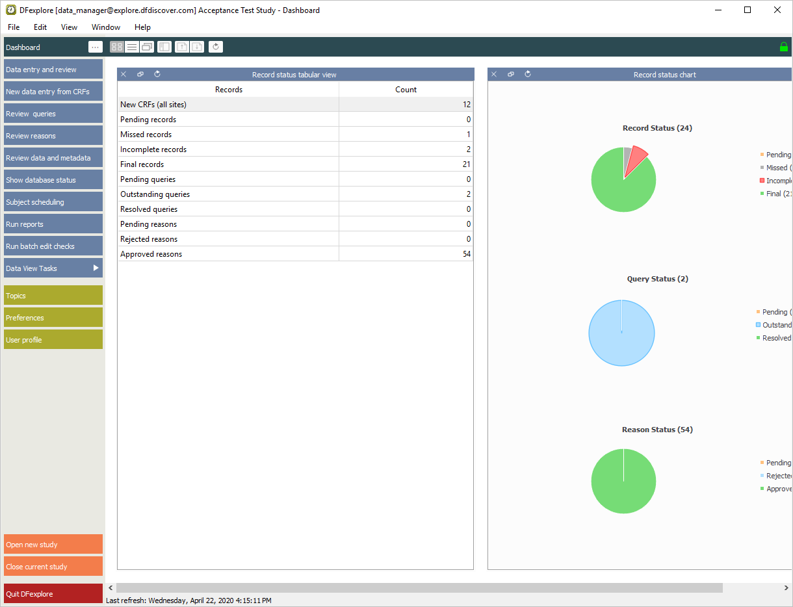793x607 pixels.
Task: Refresh the Record status chart panel
Action: [528, 74]
